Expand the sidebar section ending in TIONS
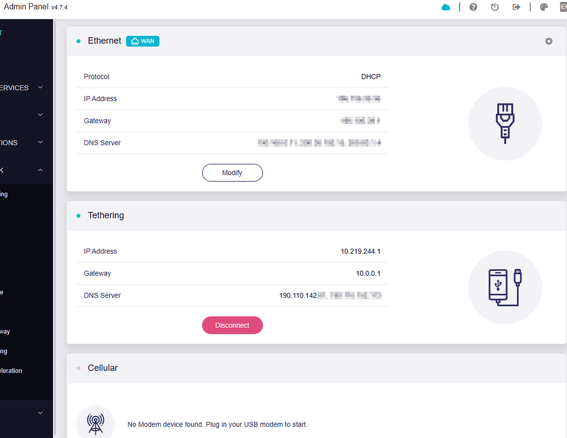The height and width of the screenshot is (438, 567). coord(40,142)
